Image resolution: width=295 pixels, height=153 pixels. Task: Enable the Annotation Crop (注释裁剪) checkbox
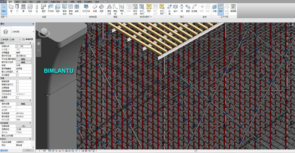click(x=17, y=88)
